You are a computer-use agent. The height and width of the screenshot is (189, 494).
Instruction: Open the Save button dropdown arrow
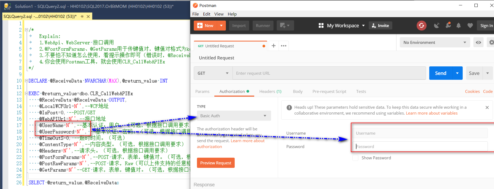(488, 73)
